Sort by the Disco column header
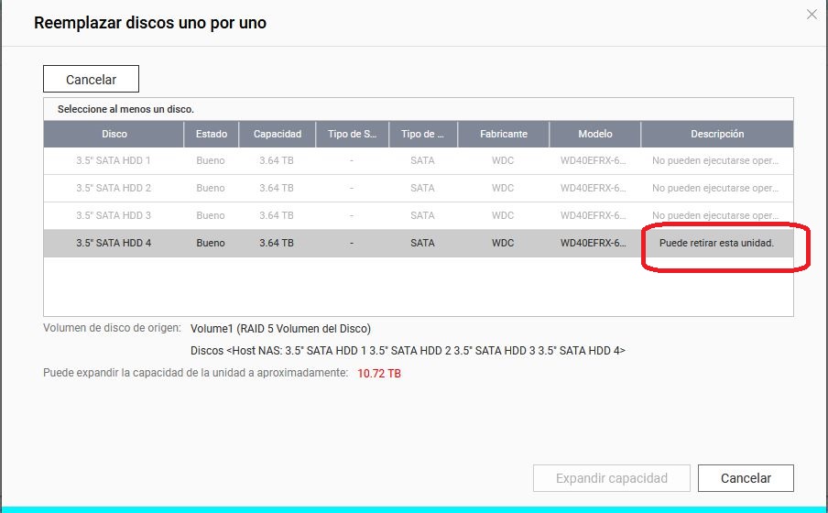The image size is (828, 513). [x=114, y=134]
